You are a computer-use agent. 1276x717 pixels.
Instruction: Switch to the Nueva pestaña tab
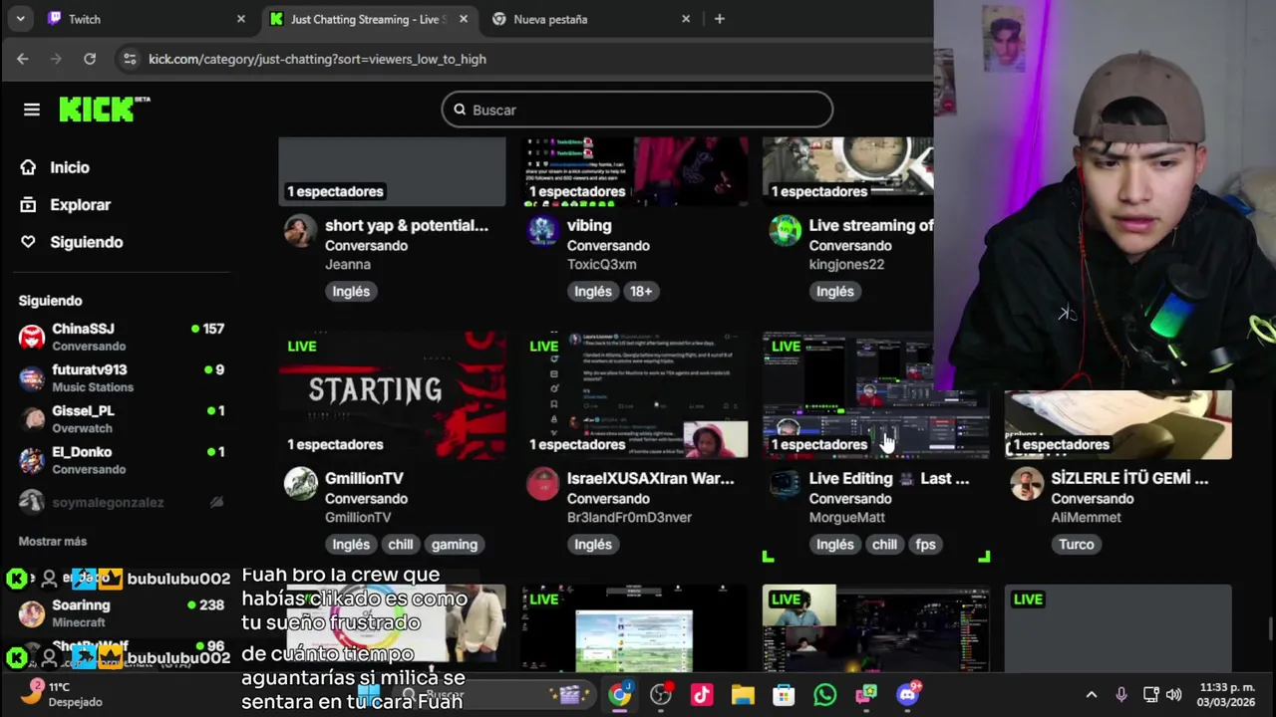pos(591,19)
